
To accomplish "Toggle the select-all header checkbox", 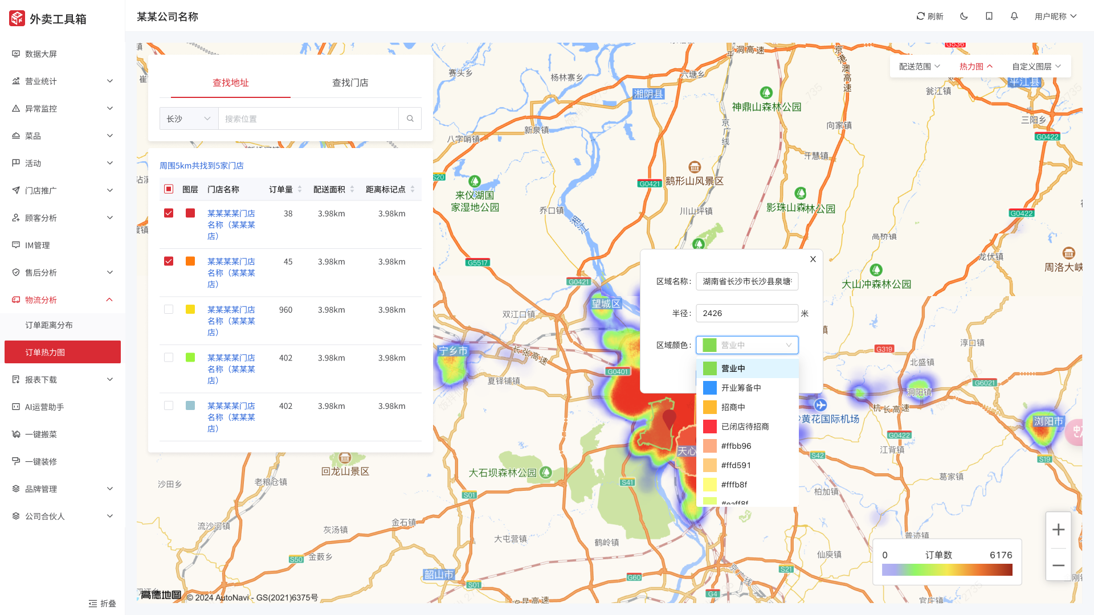I will click(x=169, y=189).
